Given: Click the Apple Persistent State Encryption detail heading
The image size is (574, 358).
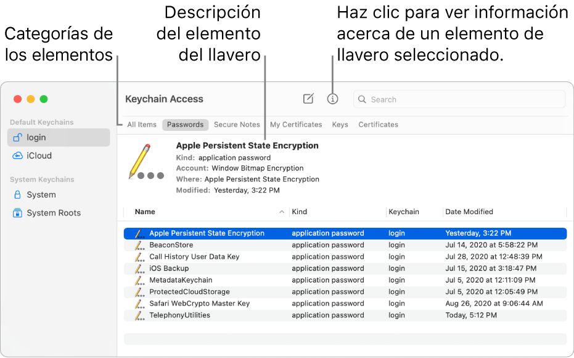Looking at the screenshot, I should coord(247,146).
